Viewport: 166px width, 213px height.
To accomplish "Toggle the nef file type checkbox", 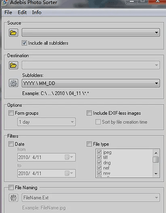I will click(99, 168).
